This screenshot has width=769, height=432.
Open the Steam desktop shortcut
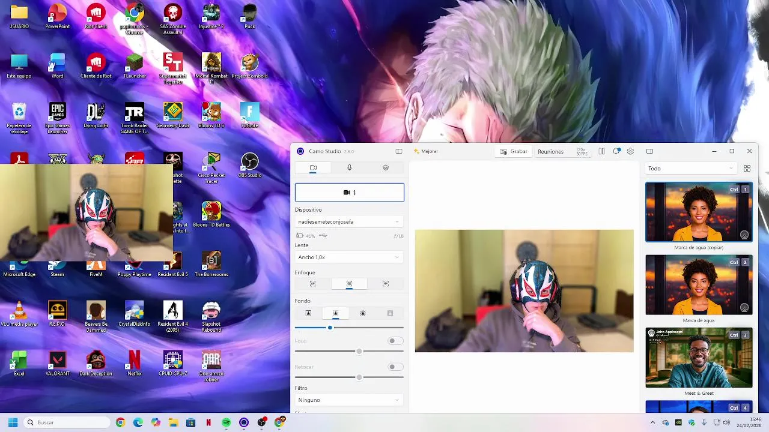click(57, 270)
